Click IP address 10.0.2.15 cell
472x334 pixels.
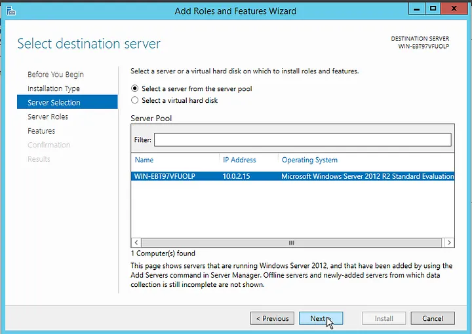236,176
